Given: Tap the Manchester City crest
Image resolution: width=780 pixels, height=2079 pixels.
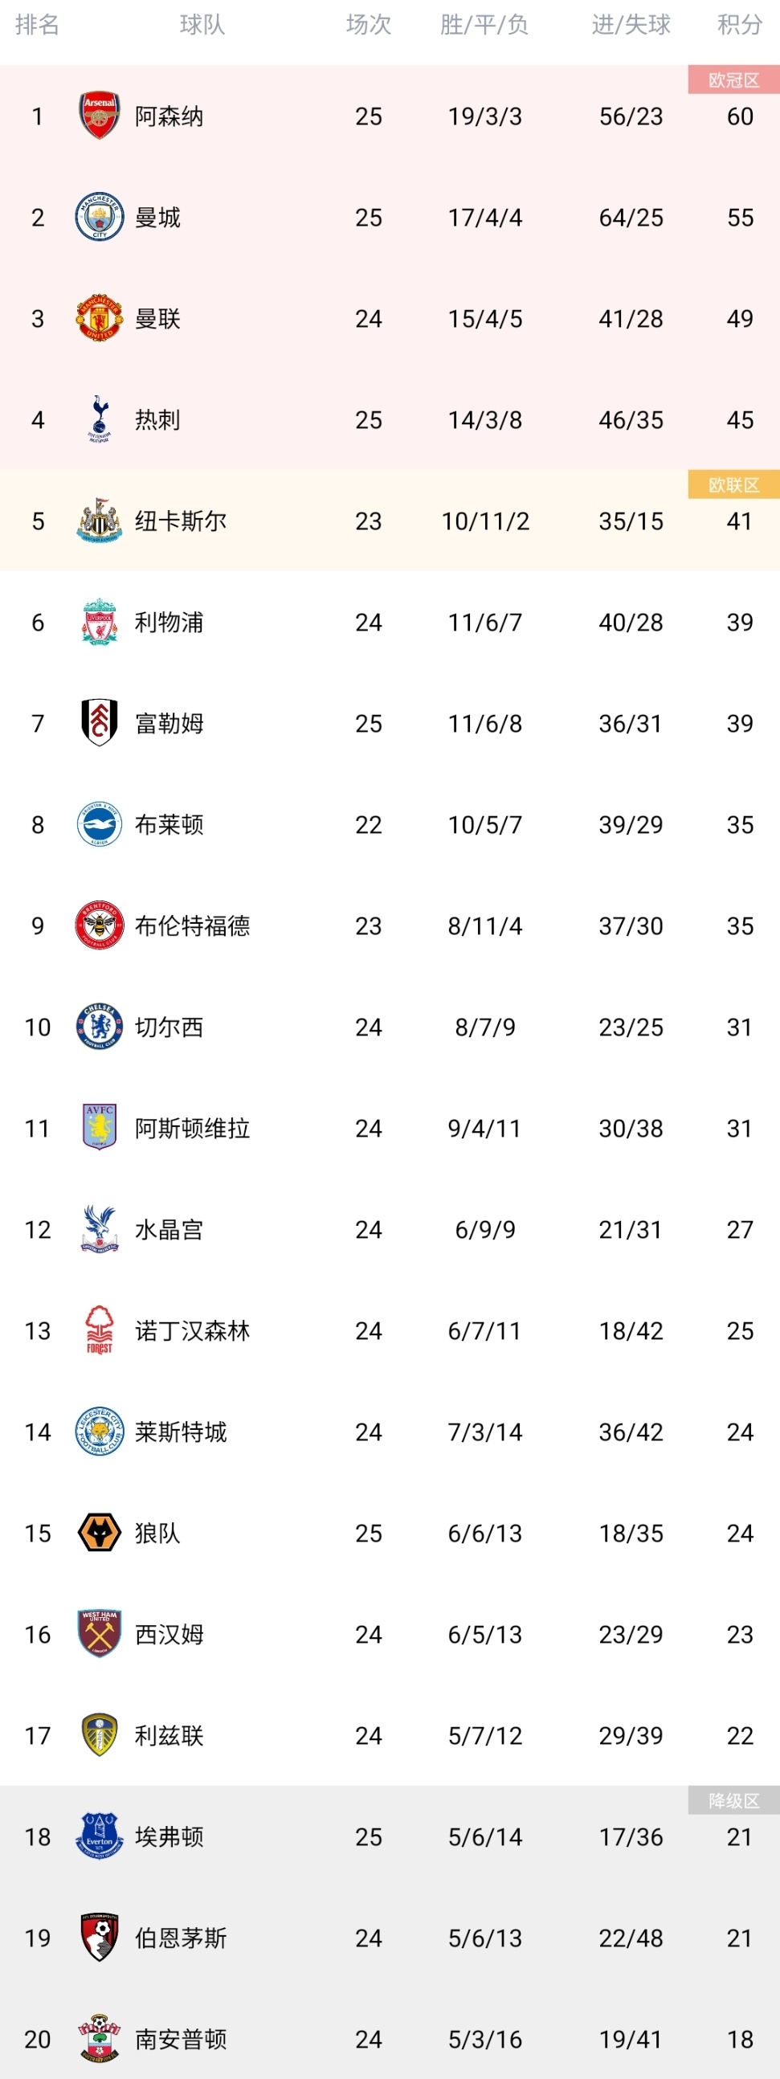Looking at the screenshot, I should pos(100,217).
